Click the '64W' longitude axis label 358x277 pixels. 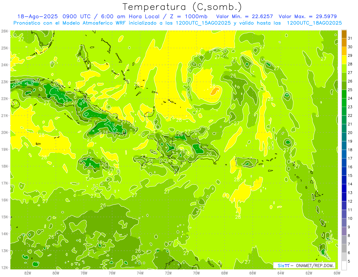point(280,273)
